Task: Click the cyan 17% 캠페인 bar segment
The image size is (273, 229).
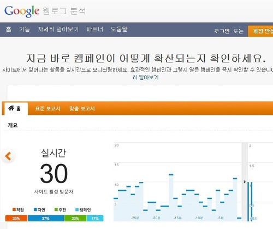Action: [x=95, y=218]
